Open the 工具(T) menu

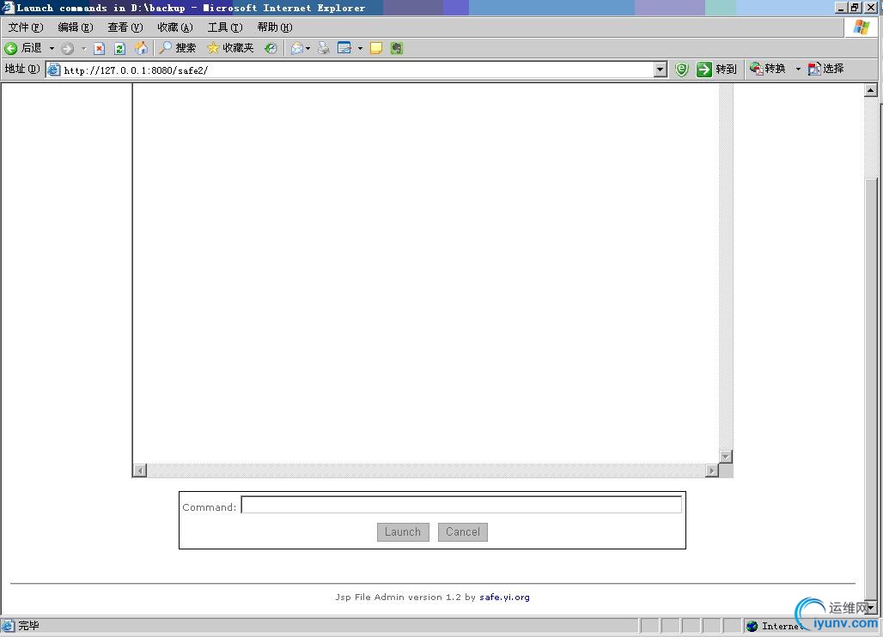[x=225, y=27]
